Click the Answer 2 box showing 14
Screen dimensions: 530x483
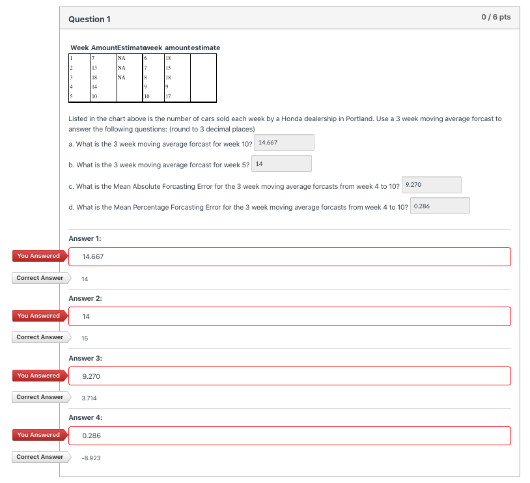coord(289,316)
